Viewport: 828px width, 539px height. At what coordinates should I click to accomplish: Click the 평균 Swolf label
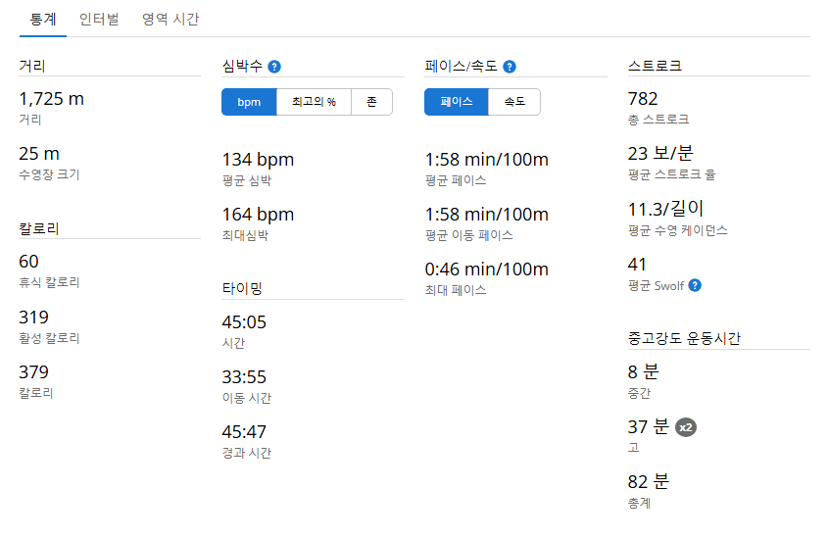tap(656, 286)
